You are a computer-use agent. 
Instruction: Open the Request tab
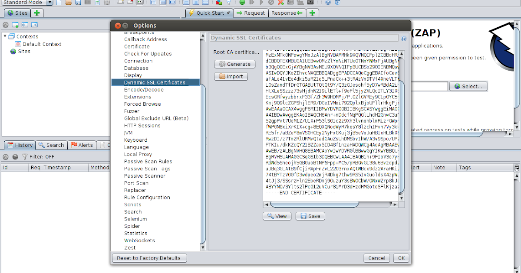pos(251,13)
